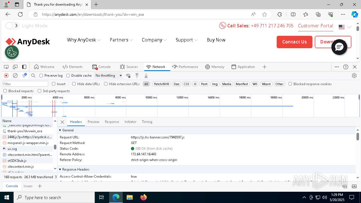This screenshot has height=203, width=361.
Task: Go back to previous page
Action: (x=8, y=14)
